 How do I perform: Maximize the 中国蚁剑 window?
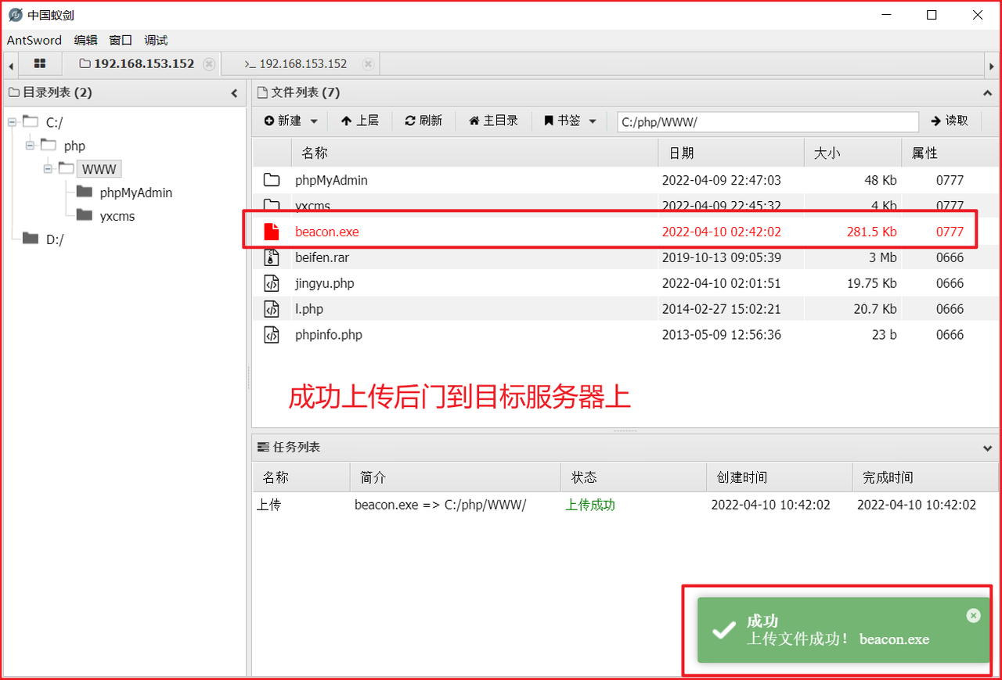pyautogui.click(x=932, y=15)
